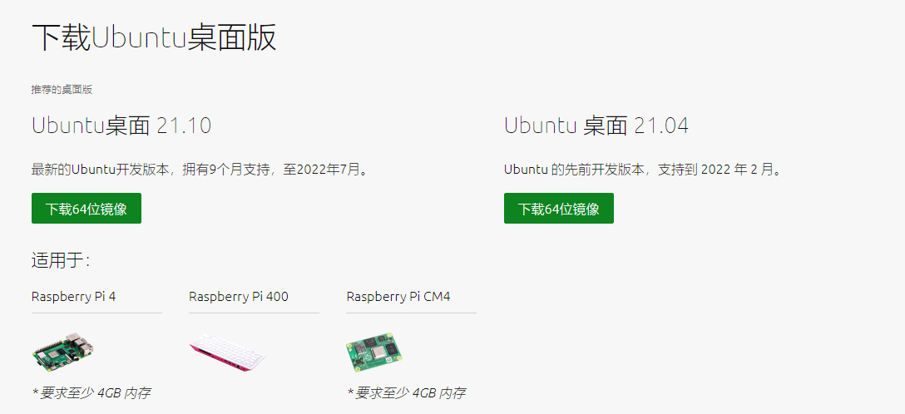Download the 64-bit image for Ubuntu 21.04

559,208
